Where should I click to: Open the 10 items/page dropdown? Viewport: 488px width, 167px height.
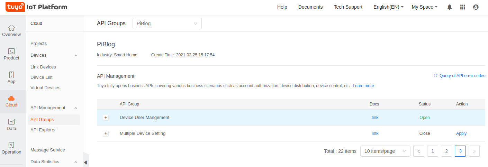tap(385, 151)
